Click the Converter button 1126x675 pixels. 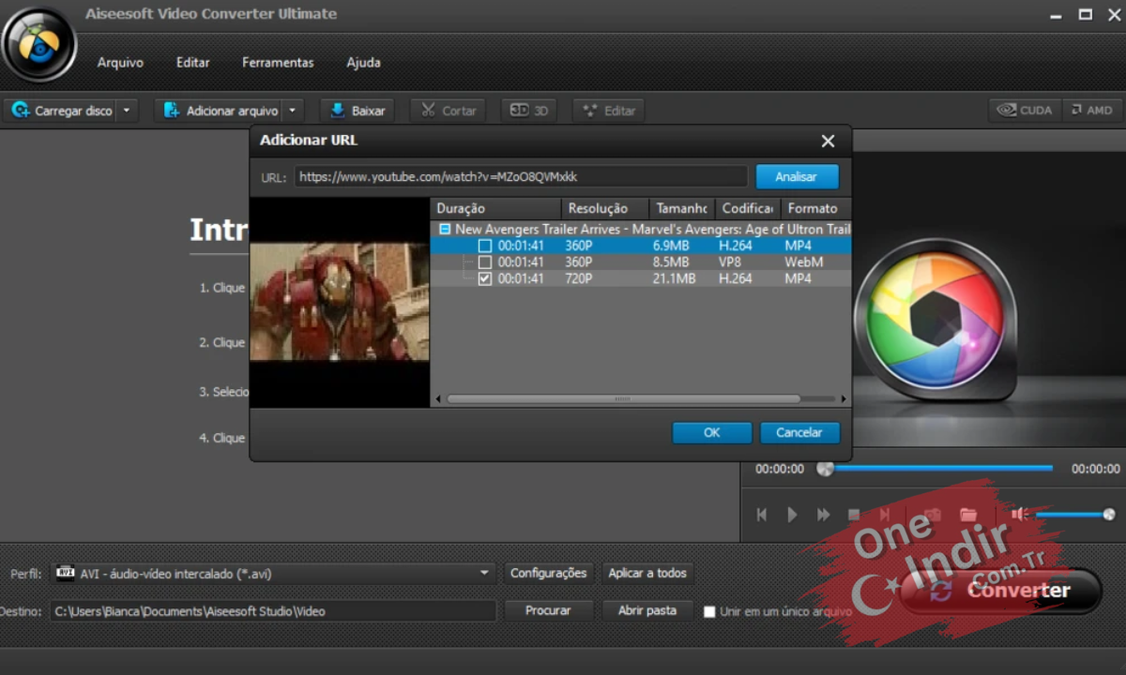(1000, 591)
